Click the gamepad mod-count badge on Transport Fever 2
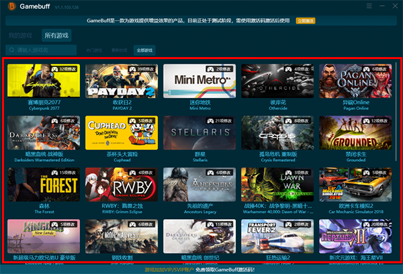403x274 pixels. 298,224
